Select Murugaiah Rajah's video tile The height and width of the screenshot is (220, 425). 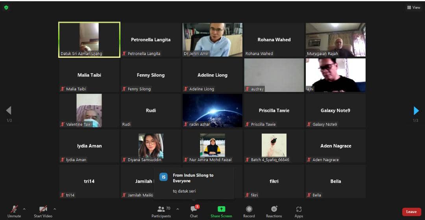336,40
